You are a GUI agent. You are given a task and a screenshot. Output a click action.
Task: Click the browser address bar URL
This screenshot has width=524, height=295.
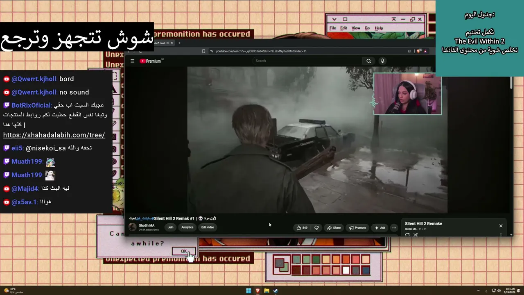[261, 51]
